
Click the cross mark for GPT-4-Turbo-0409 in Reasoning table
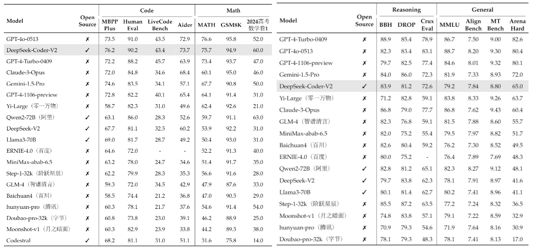coord(365,40)
